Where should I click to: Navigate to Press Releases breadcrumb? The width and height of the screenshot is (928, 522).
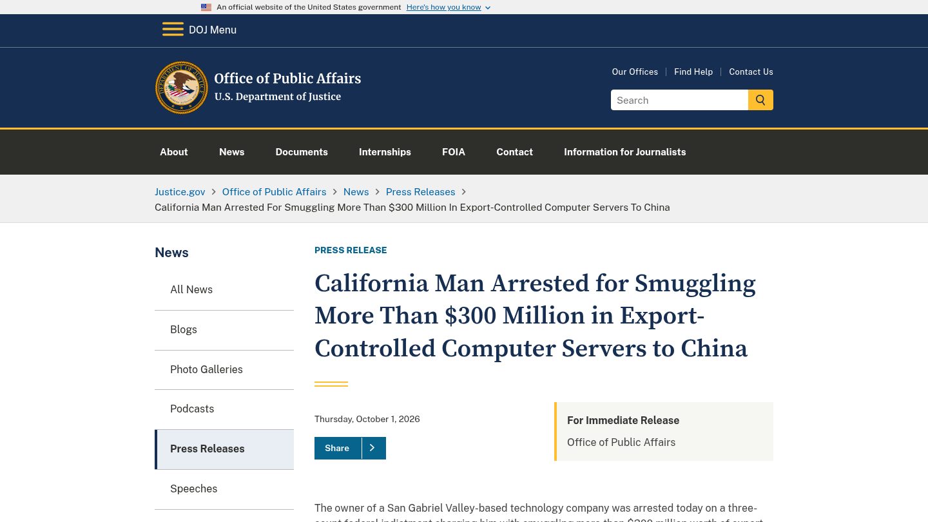click(x=420, y=192)
